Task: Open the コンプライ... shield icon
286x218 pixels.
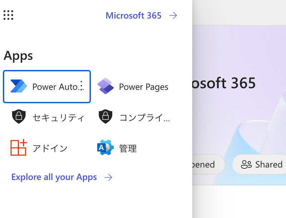Action: [105, 117]
